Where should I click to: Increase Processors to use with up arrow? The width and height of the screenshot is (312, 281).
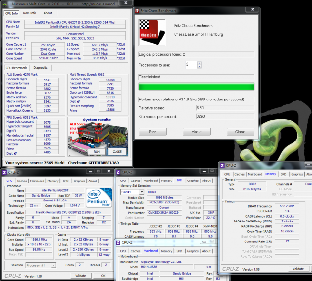200,63
